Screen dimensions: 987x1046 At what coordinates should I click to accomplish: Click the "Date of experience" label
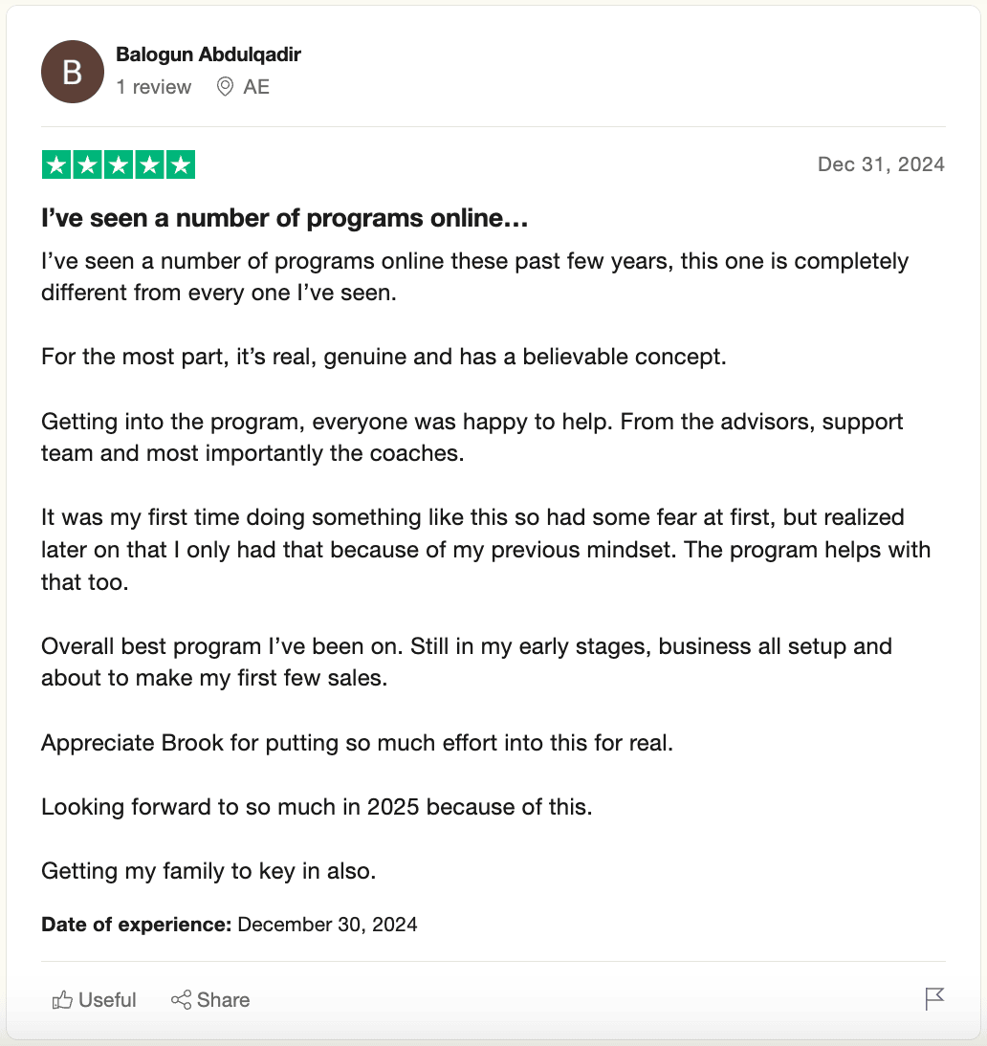(136, 925)
